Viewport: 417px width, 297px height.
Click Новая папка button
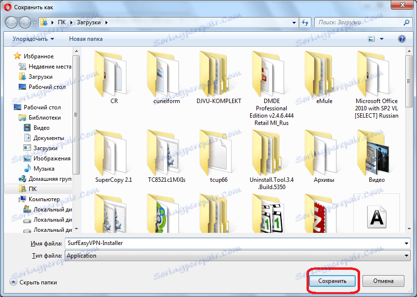coord(86,39)
